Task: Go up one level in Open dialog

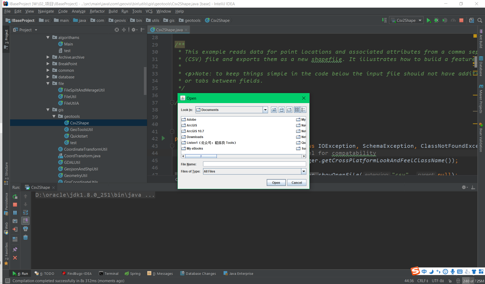Action: coord(274,110)
